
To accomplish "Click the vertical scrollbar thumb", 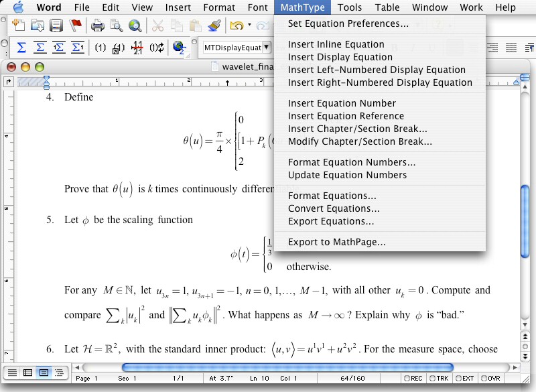I will [525, 221].
